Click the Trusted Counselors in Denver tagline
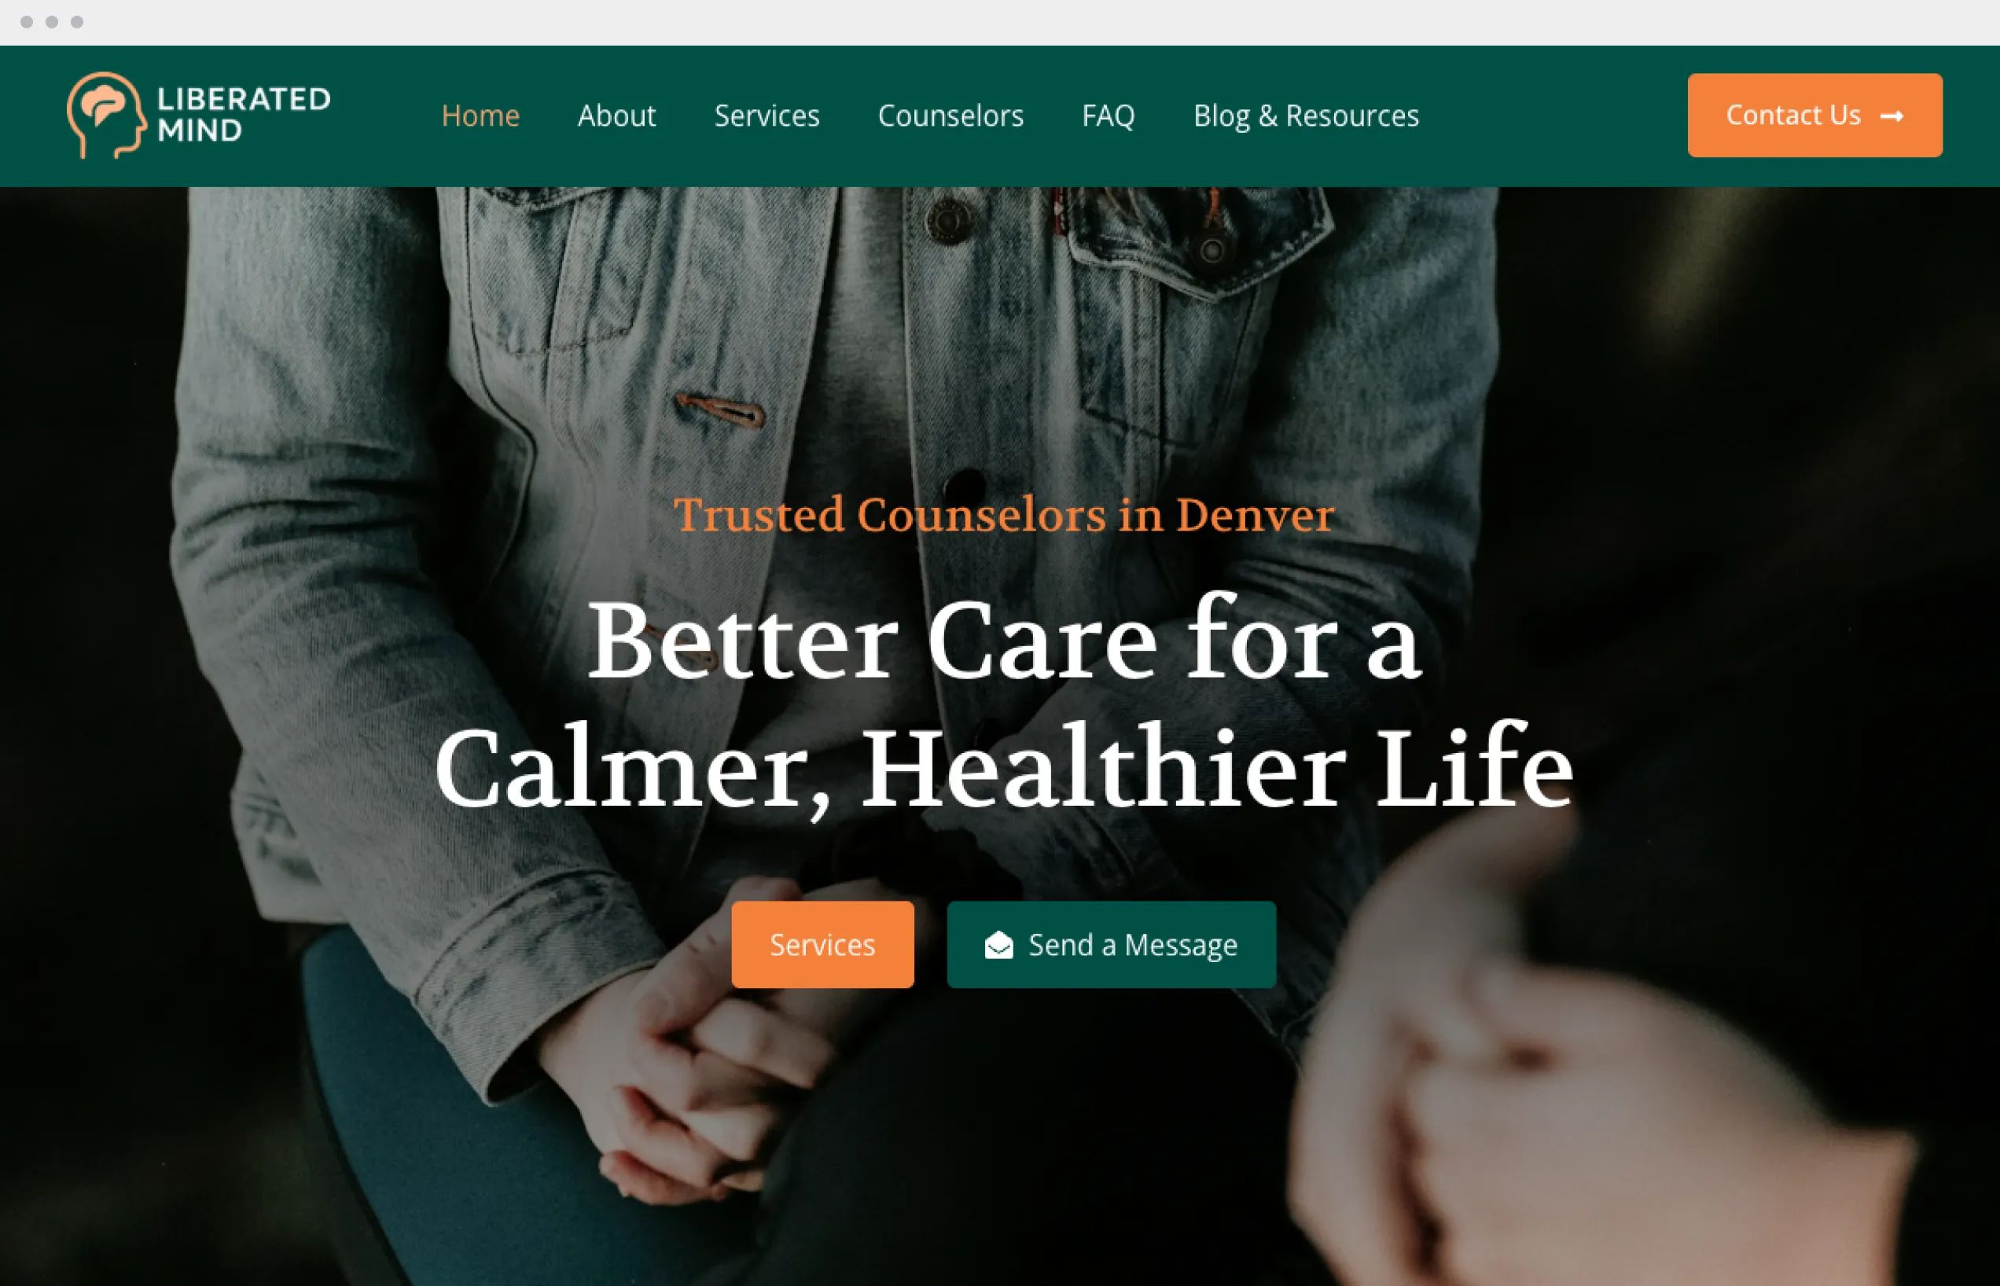Viewport: 2000px width, 1286px height. tap(1004, 514)
